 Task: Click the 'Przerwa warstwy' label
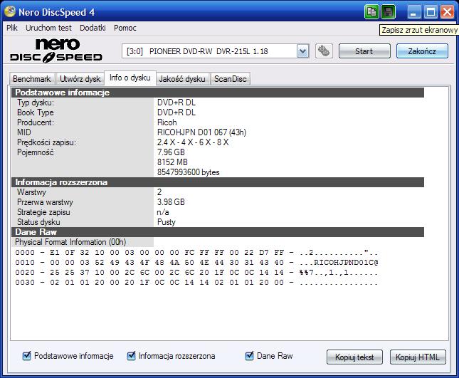click(x=45, y=202)
